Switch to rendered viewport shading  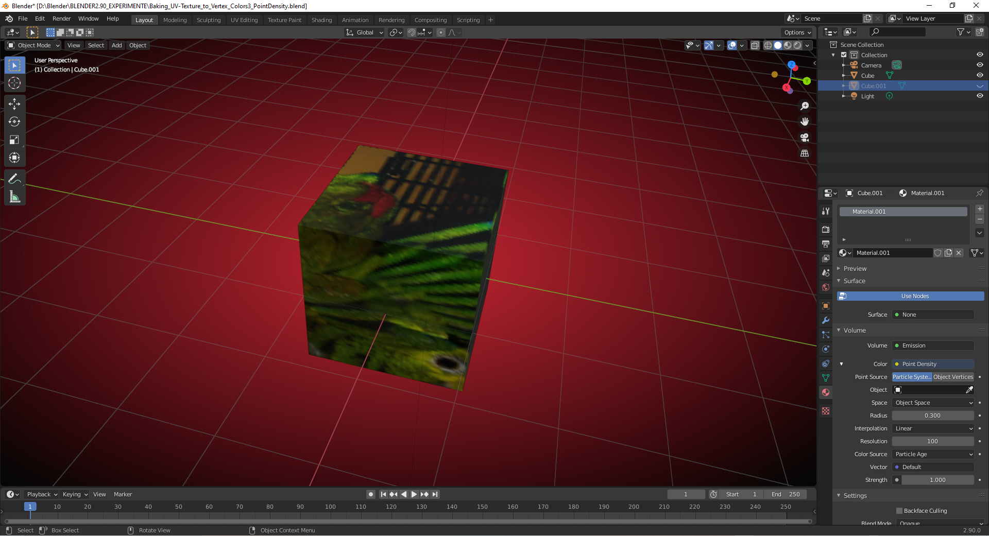797,45
